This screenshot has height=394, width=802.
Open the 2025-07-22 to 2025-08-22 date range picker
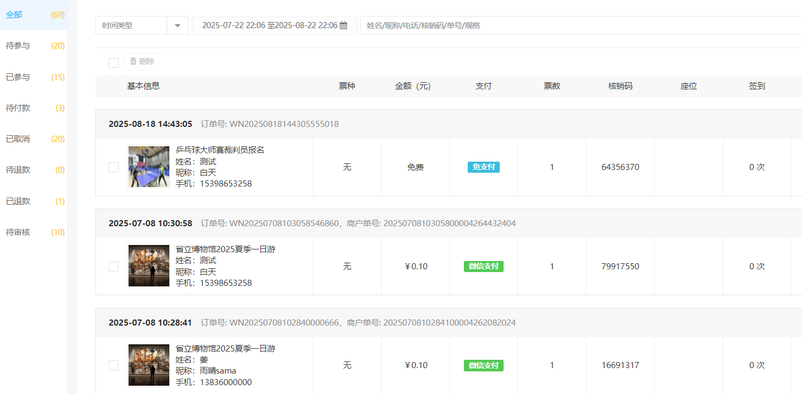tap(275, 25)
